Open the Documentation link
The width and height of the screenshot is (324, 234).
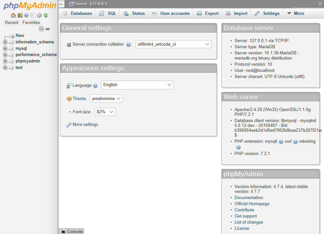click(x=249, y=198)
